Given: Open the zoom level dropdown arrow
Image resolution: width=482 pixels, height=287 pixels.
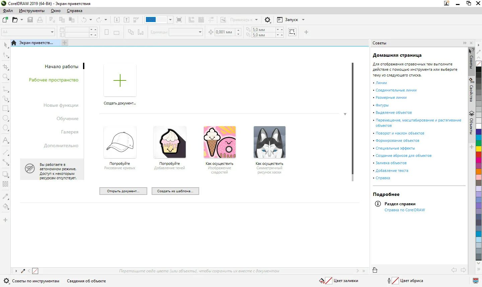Looking at the screenshot, I should click(x=170, y=20).
